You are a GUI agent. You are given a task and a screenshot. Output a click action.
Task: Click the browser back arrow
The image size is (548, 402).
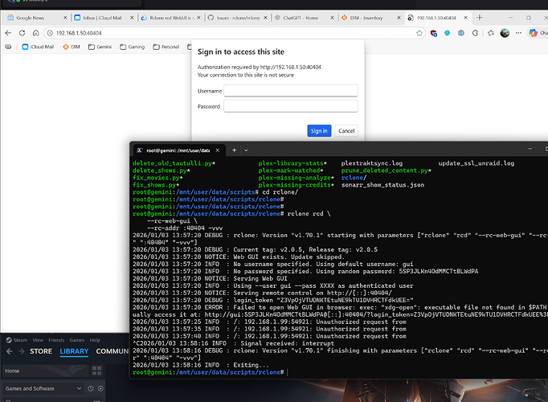pyautogui.click(x=10, y=33)
